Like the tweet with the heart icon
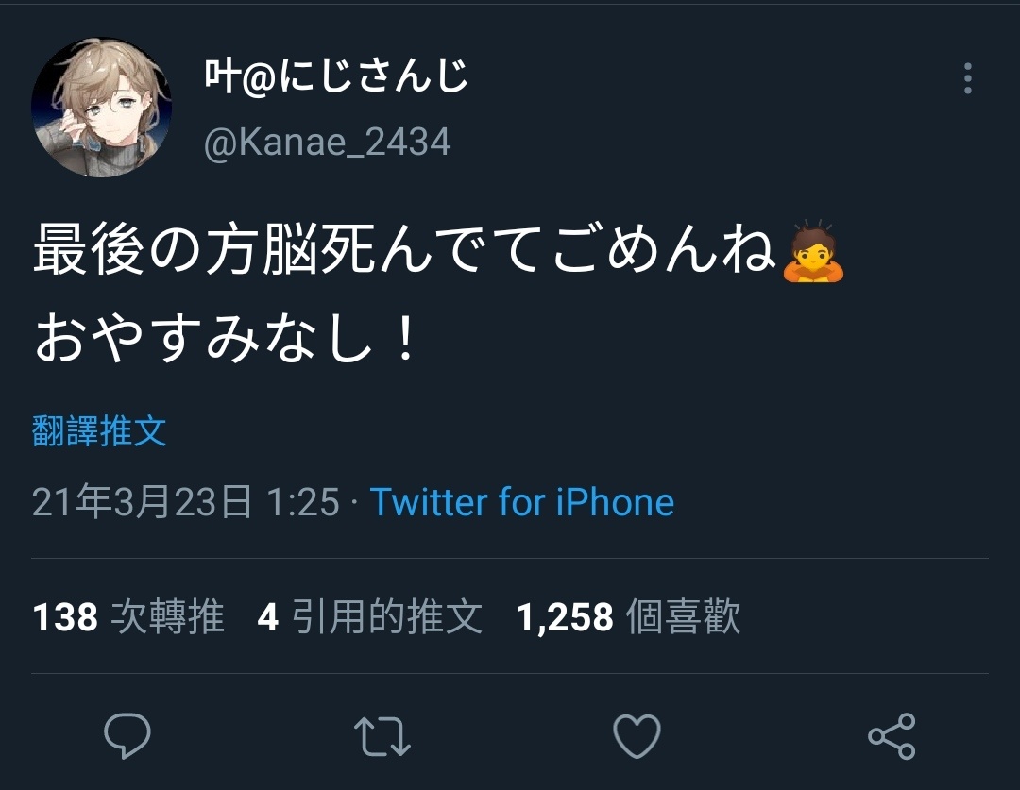The image size is (1020, 790). point(637,736)
